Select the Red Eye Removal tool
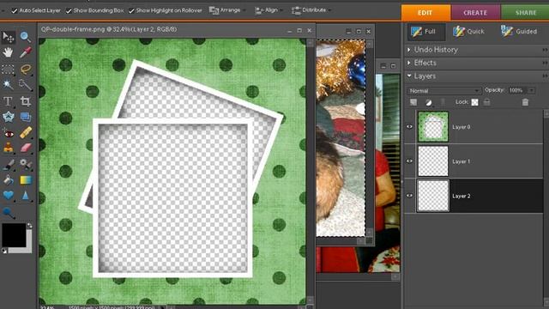The image size is (549, 309). (x=8, y=134)
